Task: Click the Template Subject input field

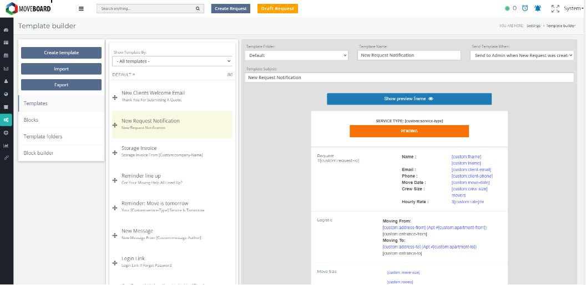Action: [409, 77]
